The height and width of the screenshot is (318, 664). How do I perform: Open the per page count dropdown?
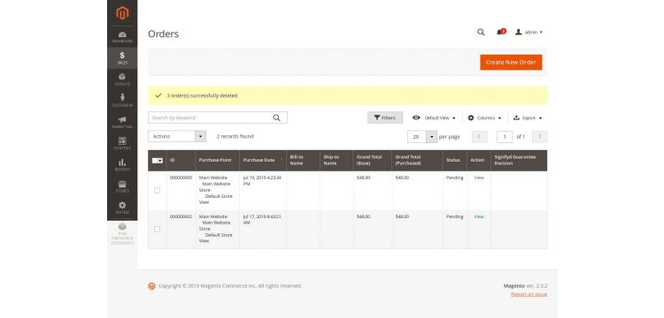point(422,137)
